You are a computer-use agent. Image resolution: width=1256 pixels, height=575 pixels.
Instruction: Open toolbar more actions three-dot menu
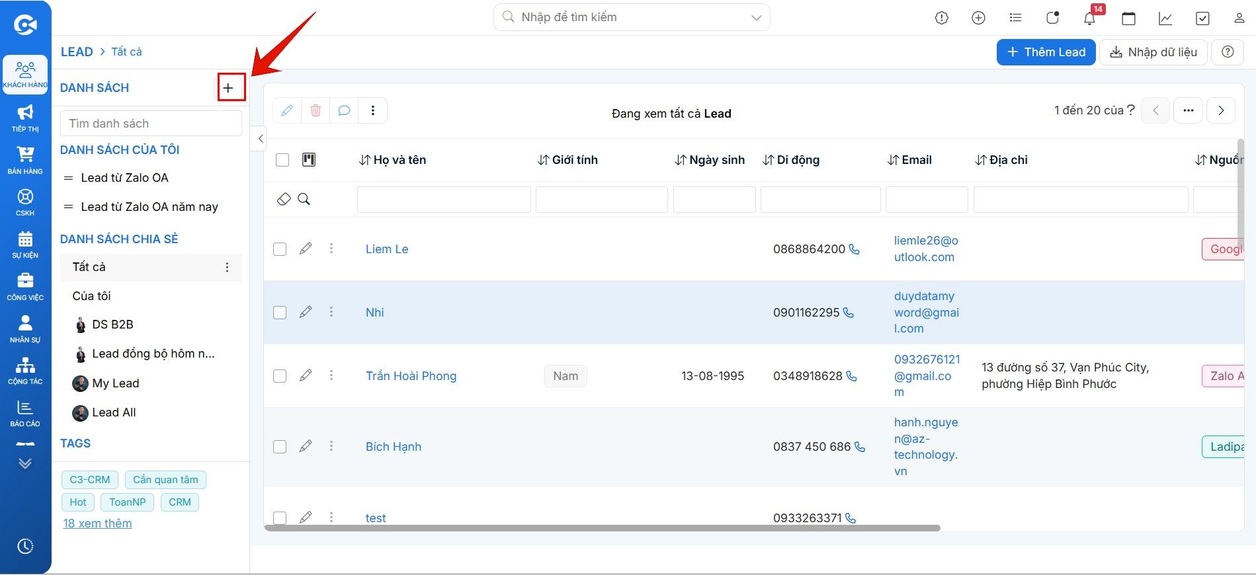click(373, 110)
